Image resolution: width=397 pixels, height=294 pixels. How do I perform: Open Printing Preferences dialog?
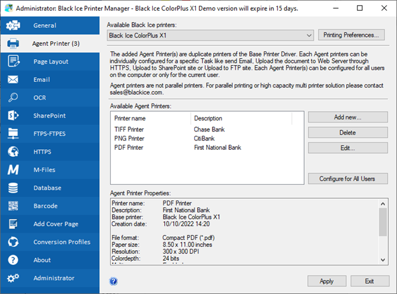351,35
